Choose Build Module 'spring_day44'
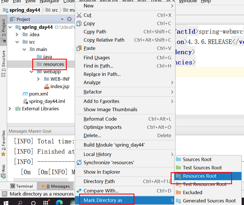This screenshot has height=205, width=244. click(x=125, y=145)
